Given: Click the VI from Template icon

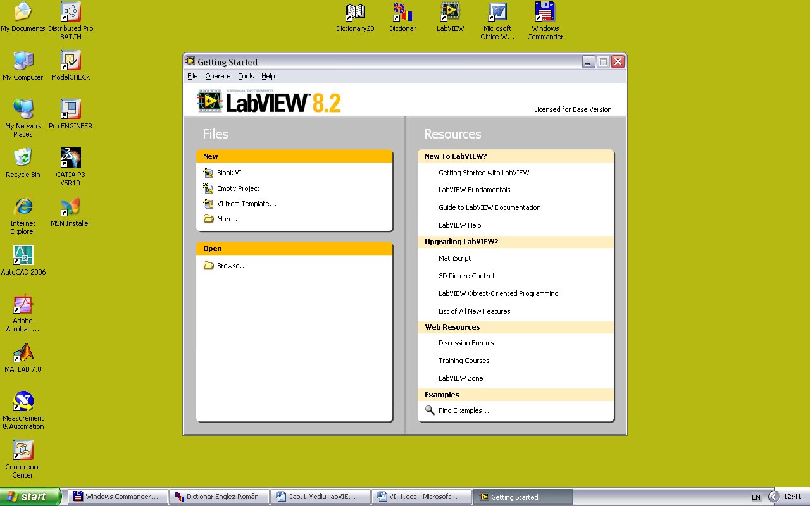Looking at the screenshot, I should 208,203.
